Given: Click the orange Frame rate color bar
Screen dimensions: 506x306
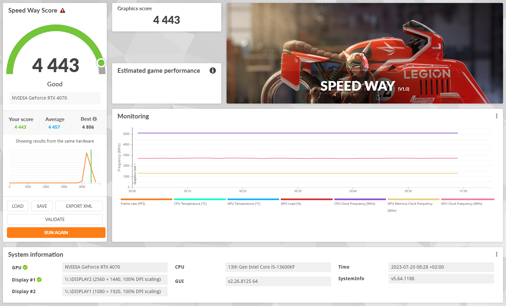Looking at the screenshot, I should 147,199.
